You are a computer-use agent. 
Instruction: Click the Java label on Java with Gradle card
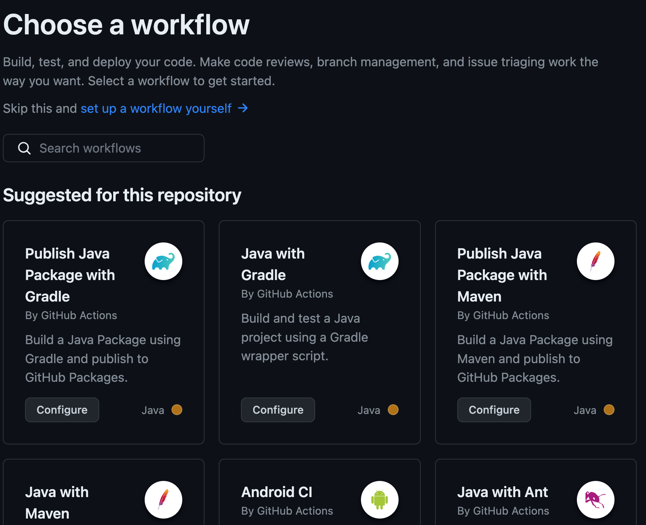[369, 410]
